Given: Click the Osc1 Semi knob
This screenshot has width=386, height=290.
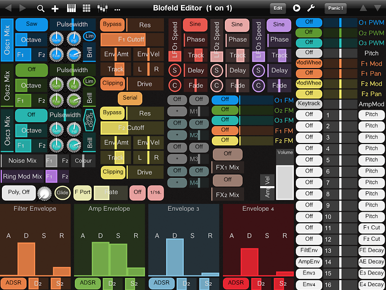Looking at the screenshot, I should 57,39.
